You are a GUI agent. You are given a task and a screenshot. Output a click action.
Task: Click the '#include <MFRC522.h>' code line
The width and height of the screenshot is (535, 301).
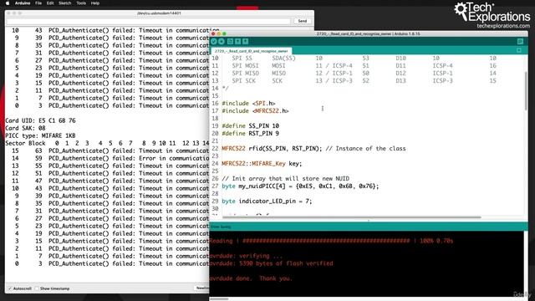tap(255, 111)
